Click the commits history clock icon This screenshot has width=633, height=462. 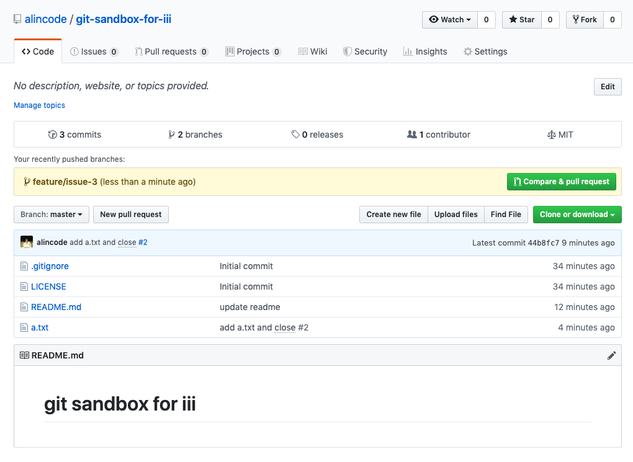tap(53, 135)
